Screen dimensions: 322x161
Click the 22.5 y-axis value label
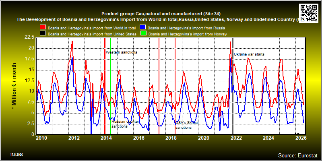[x=29, y=37]
